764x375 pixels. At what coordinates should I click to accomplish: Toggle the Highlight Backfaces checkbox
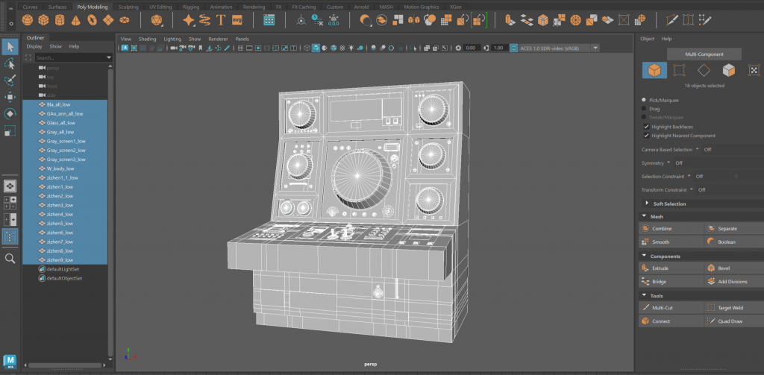tap(647, 127)
